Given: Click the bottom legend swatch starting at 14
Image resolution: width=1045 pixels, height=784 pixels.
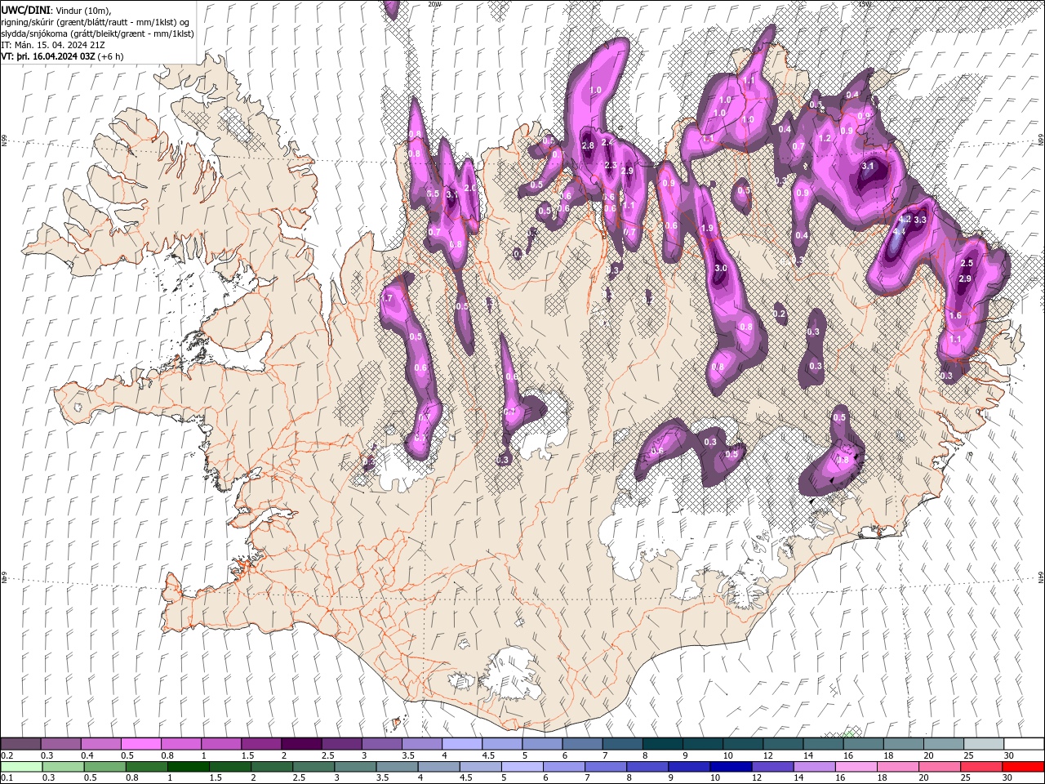Looking at the screenshot, I should (x=815, y=766).
